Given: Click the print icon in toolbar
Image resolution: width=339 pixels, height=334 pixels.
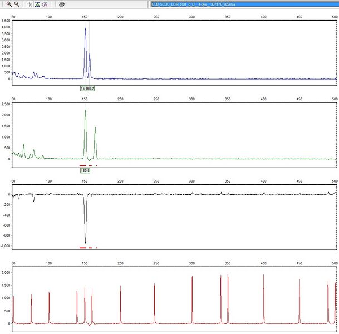Looking at the screenshot, I should pyautogui.click(x=61, y=4).
